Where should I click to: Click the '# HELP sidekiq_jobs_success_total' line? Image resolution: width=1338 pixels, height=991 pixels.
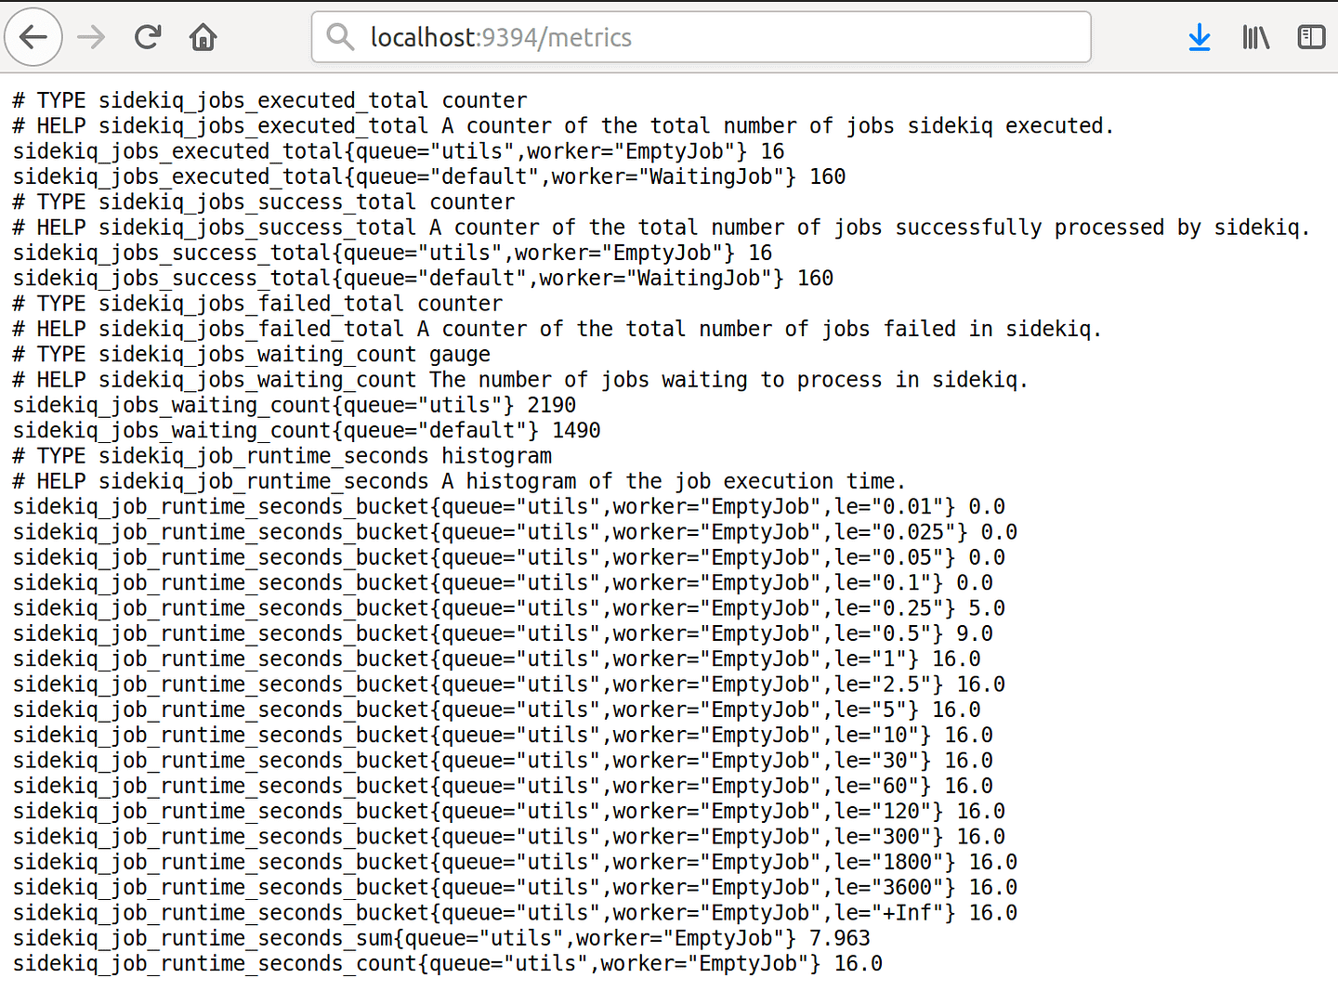point(662,228)
